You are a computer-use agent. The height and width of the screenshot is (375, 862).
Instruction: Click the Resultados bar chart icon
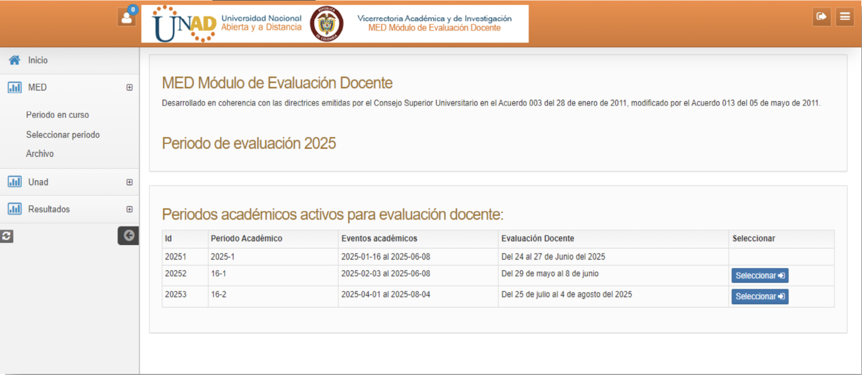pyautogui.click(x=14, y=209)
